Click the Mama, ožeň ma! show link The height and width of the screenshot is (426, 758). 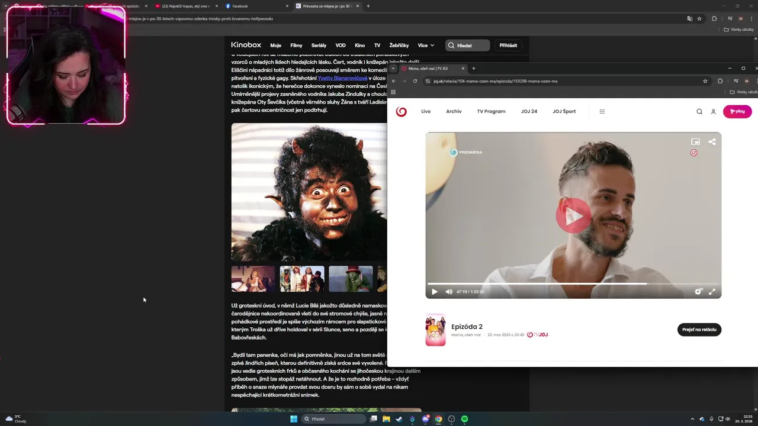[466, 335]
